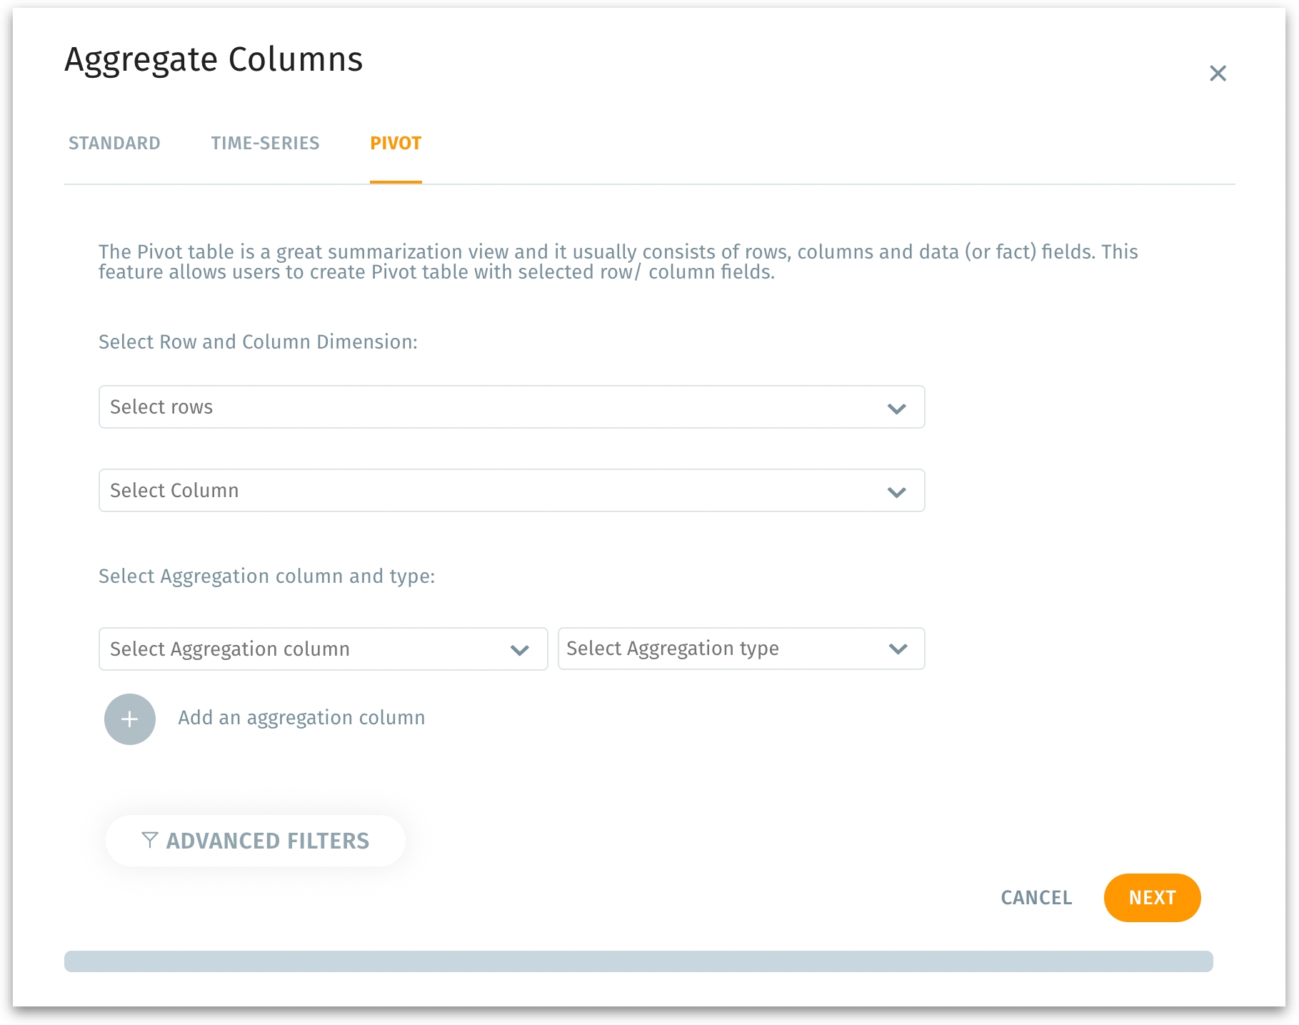This screenshot has width=1299, height=1025.
Task: Open the Select Column dropdown field
Action: click(493, 491)
